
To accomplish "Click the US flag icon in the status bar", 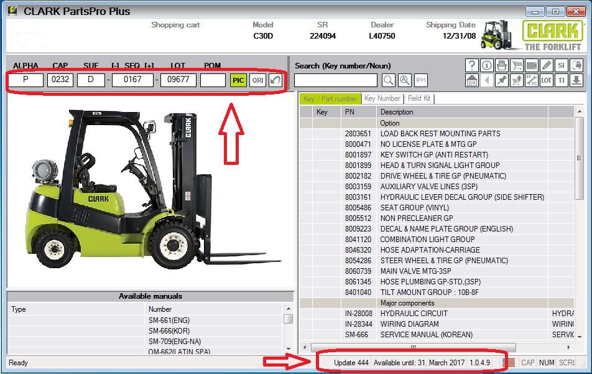I will coord(509,362).
